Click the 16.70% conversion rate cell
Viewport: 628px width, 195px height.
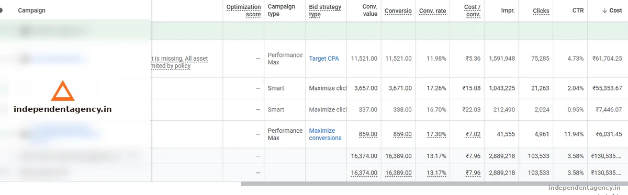click(x=436, y=110)
